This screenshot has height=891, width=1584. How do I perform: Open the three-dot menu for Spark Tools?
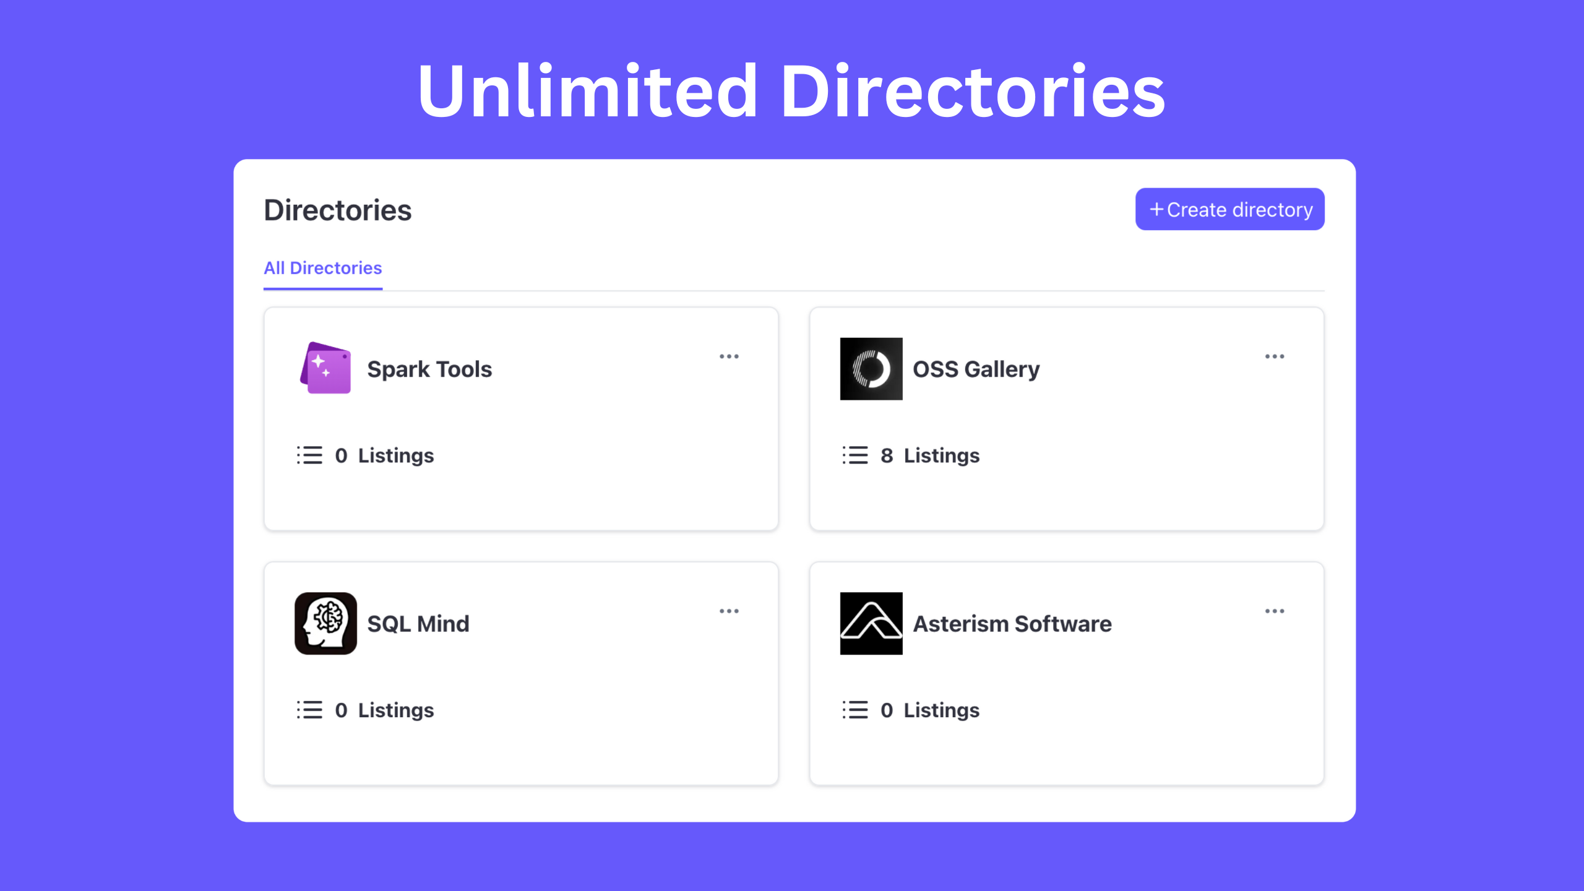point(729,356)
